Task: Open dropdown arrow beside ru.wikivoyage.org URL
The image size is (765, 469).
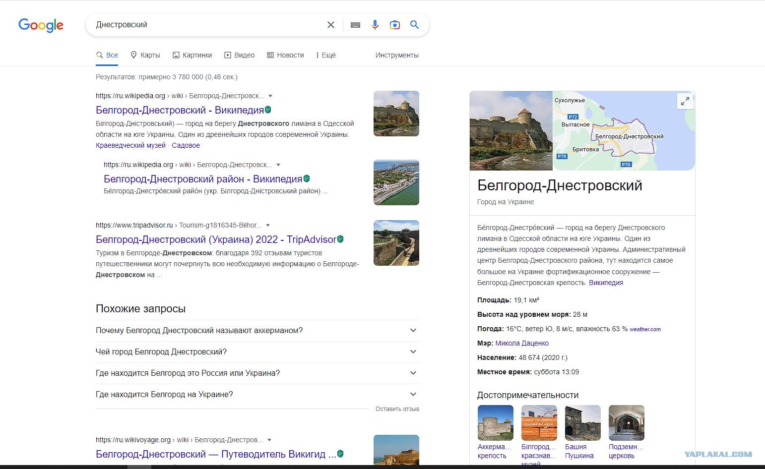Action: point(269,440)
